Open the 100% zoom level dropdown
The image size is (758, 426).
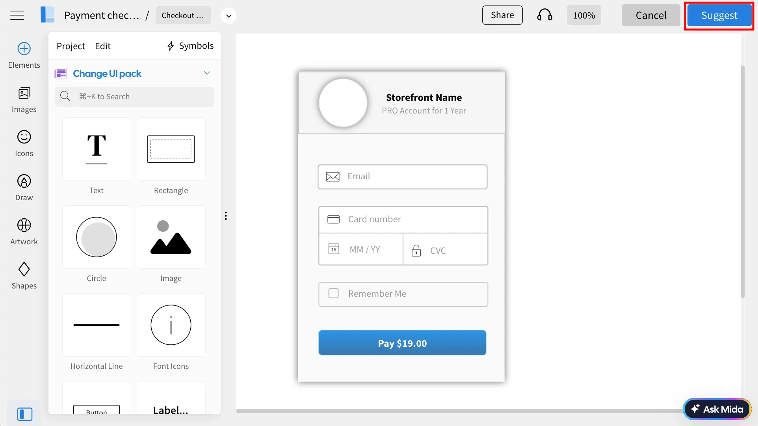click(x=583, y=15)
